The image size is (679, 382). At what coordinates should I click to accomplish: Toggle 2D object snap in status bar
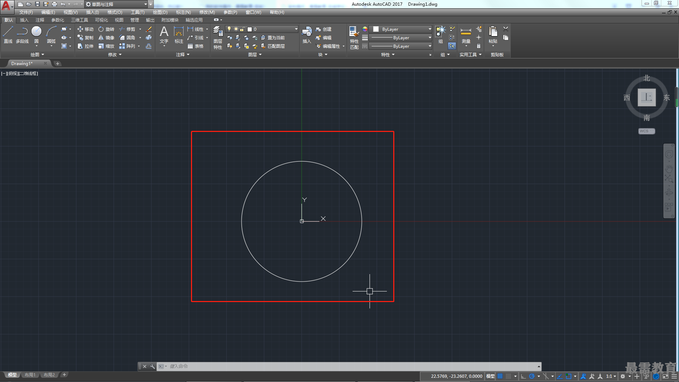[x=568, y=376]
